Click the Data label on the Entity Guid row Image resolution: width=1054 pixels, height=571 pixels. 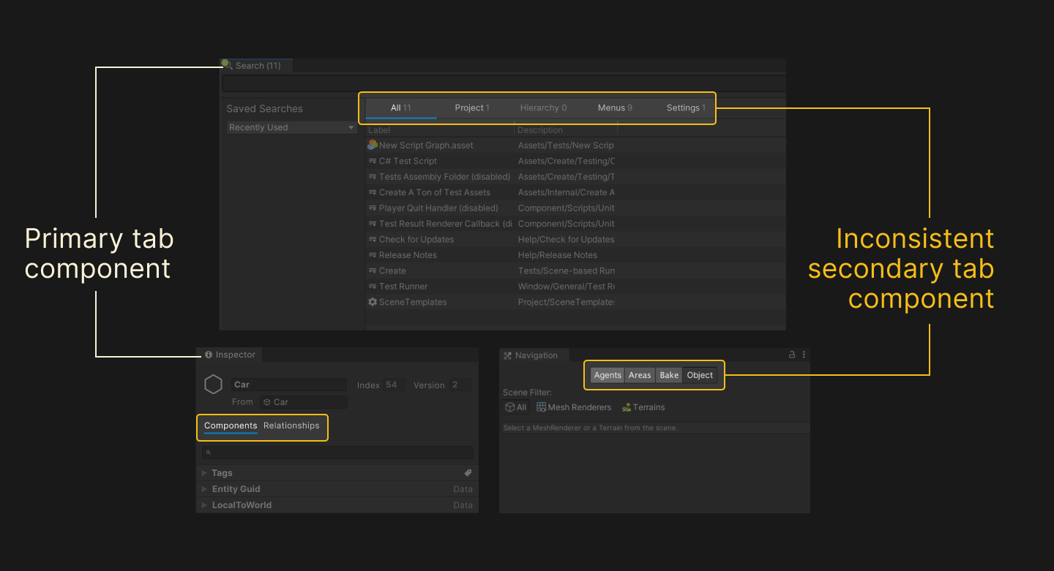463,489
